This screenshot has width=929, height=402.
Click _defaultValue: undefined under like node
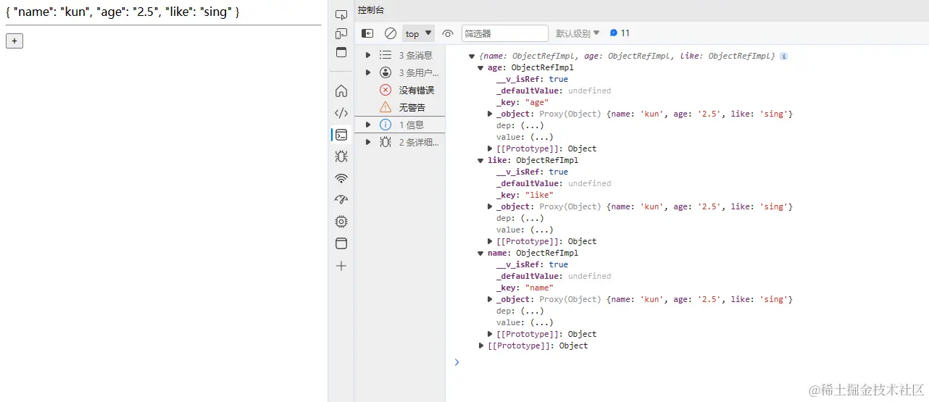point(554,183)
